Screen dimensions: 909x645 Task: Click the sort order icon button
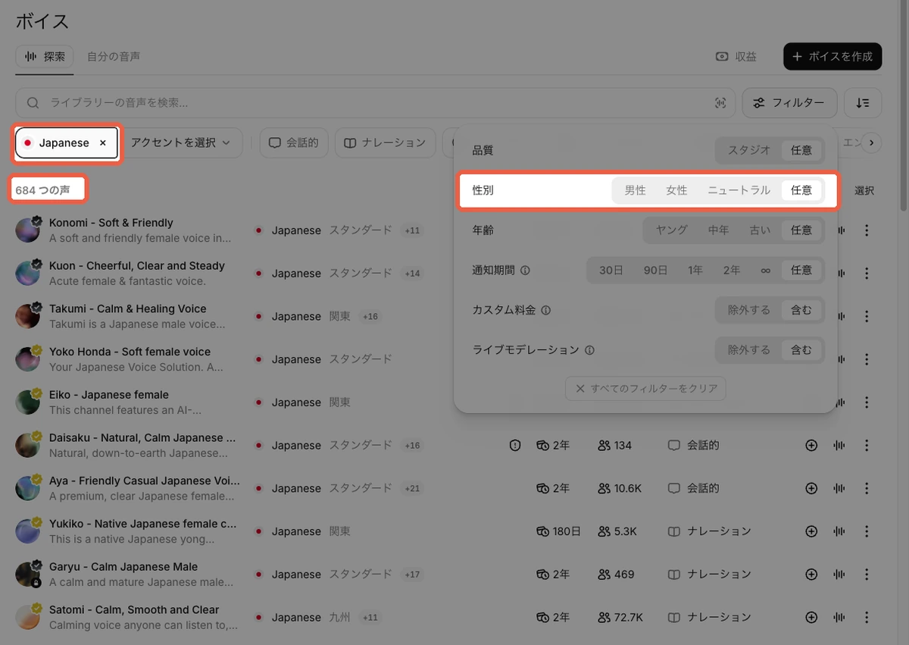tap(863, 102)
